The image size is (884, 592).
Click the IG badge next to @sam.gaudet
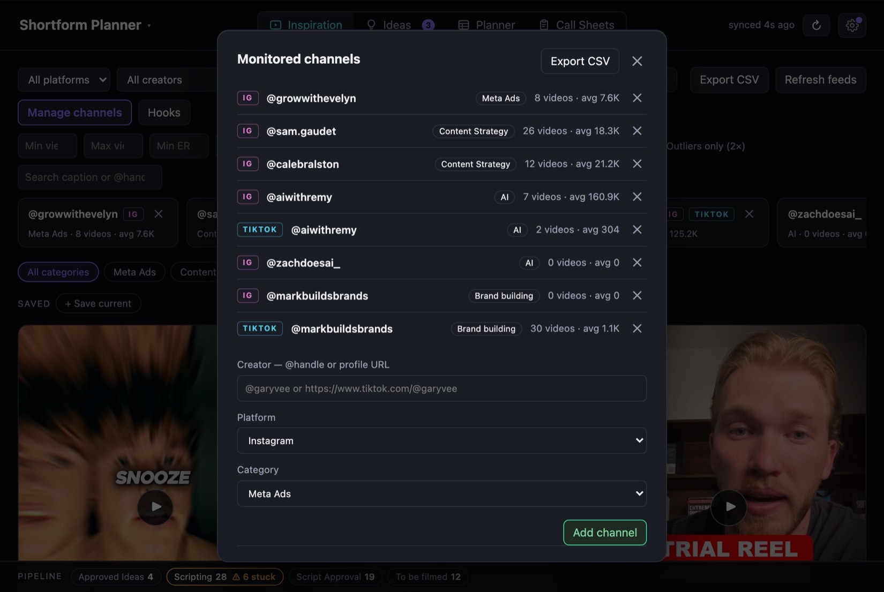248,131
